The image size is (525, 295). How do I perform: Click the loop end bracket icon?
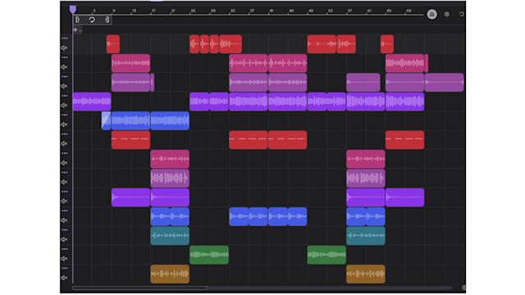tap(107, 20)
